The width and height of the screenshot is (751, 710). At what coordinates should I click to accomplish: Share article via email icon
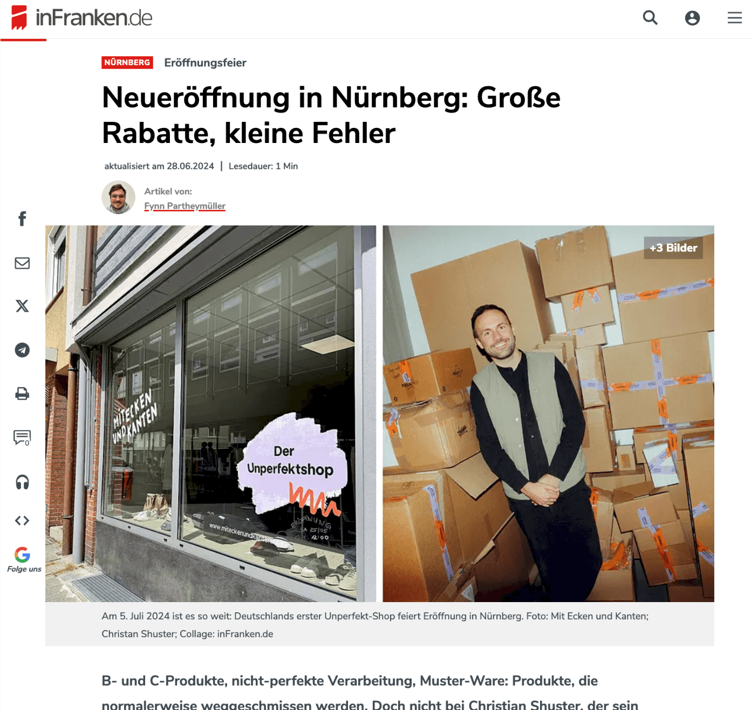pyautogui.click(x=22, y=263)
